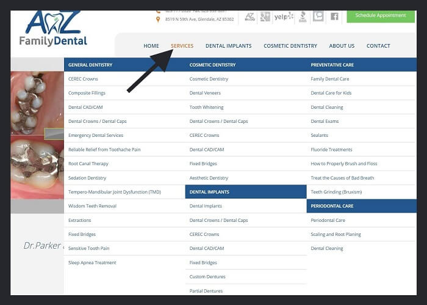Open the Partial Dentures link
427x305 pixels.
[x=206, y=291]
